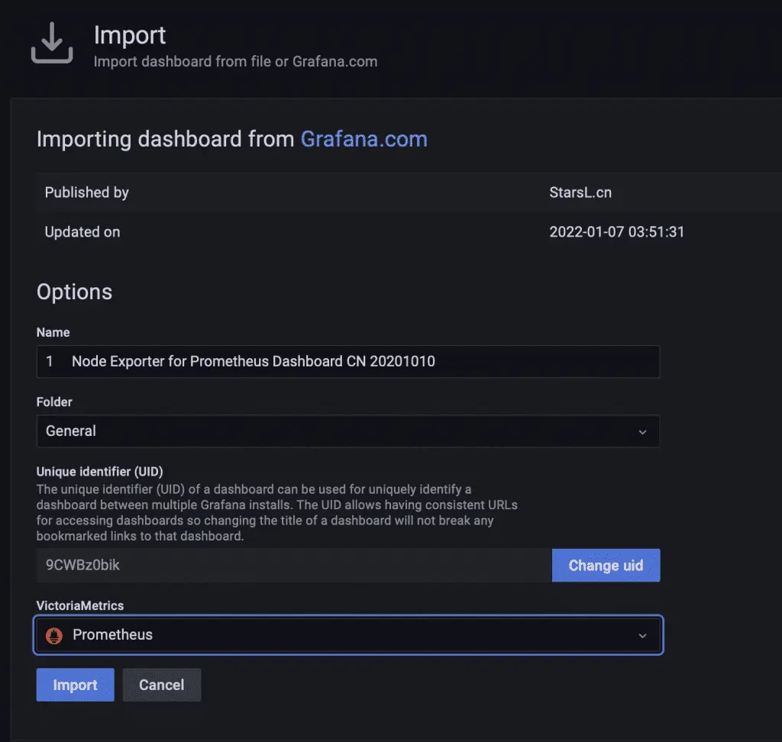Click the Unique identifier (UID) label
Image resolution: width=782 pixels, height=742 pixels.
click(x=100, y=471)
